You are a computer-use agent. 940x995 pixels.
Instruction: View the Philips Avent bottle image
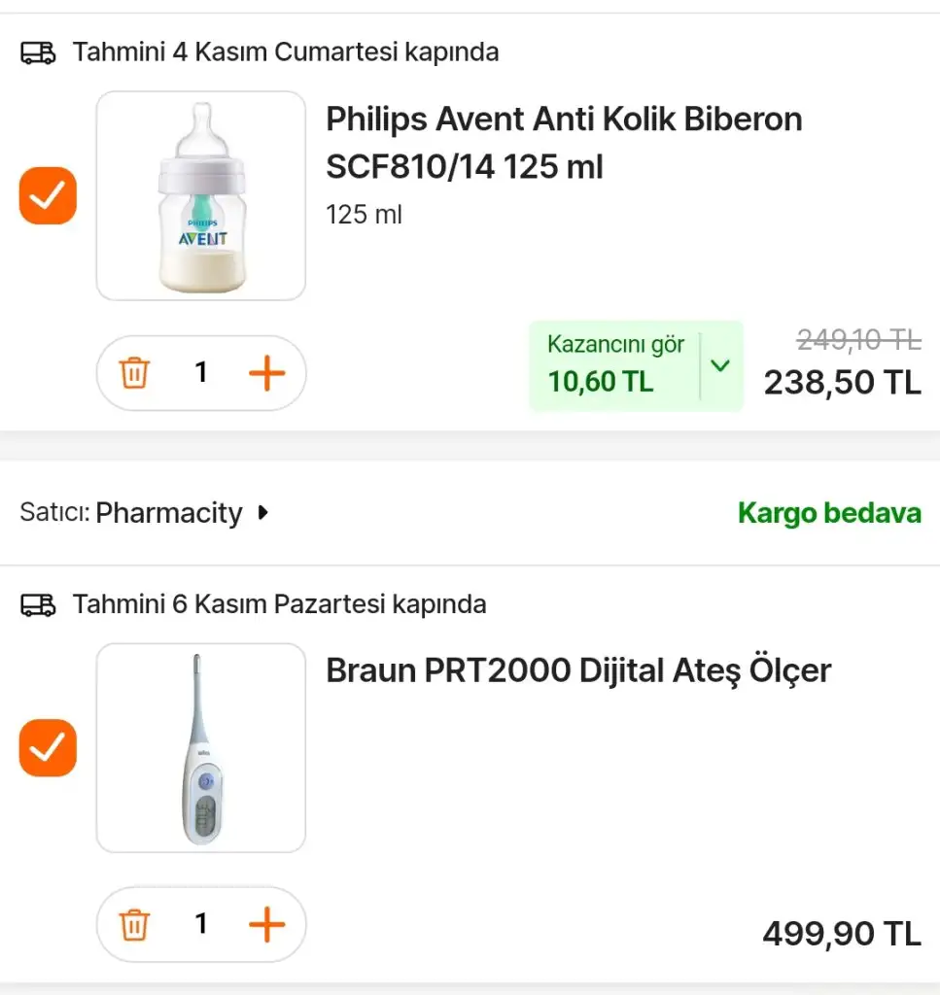pos(201,195)
